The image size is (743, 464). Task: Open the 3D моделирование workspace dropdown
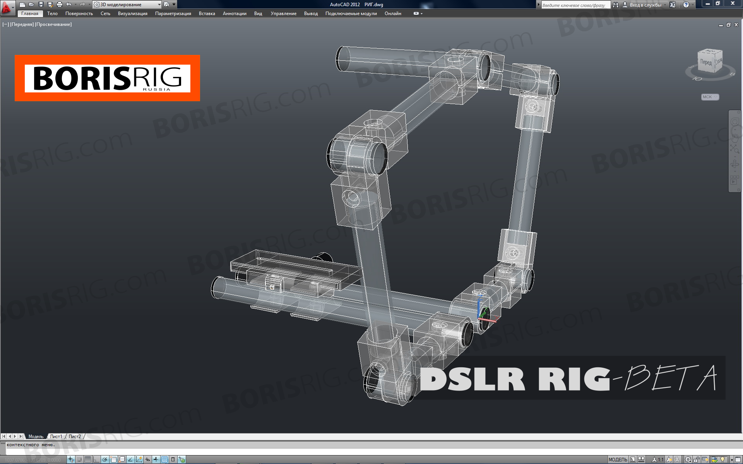pos(128,5)
